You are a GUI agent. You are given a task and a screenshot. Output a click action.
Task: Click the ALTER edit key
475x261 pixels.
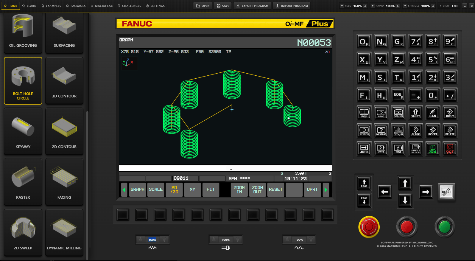click(x=415, y=131)
